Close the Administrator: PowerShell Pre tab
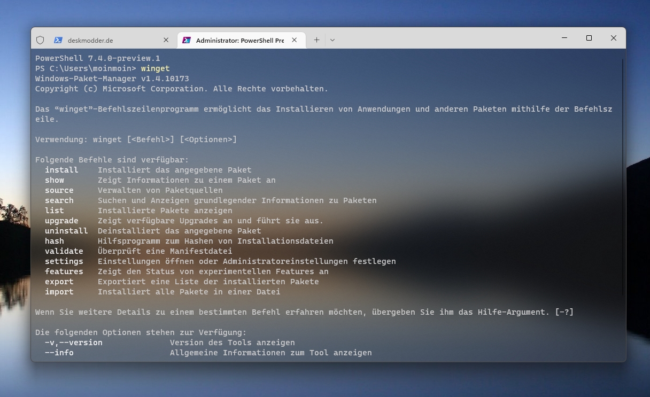The image size is (650, 397). (x=295, y=40)
